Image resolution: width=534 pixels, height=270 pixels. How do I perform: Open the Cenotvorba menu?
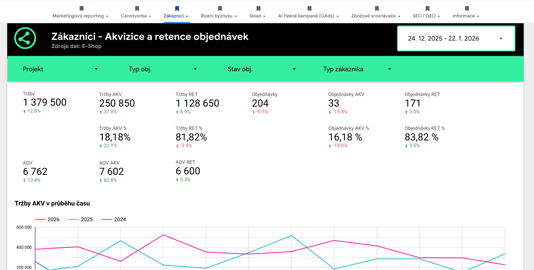136,16
